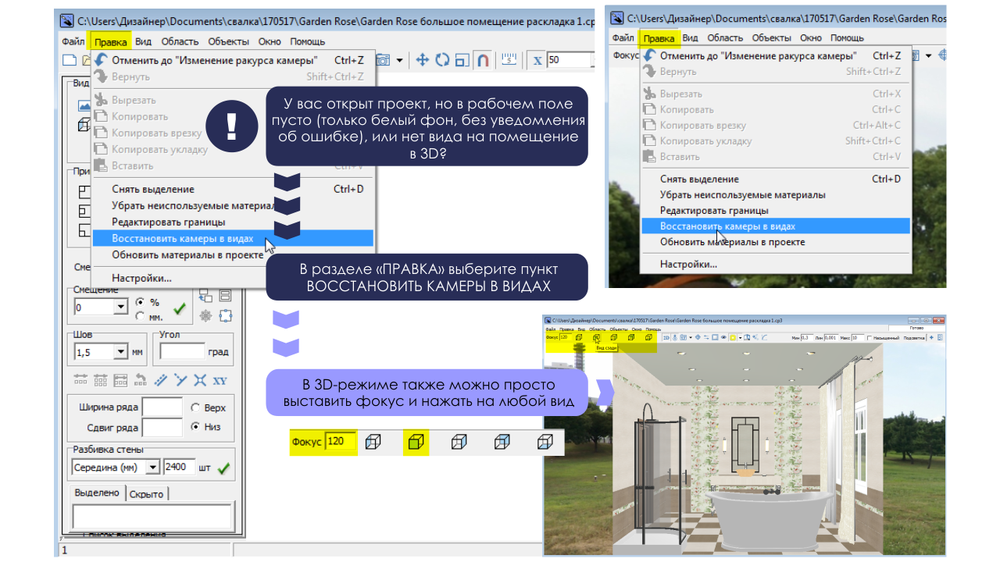Click the blue Y-shaped junction icon

point(181,380)
